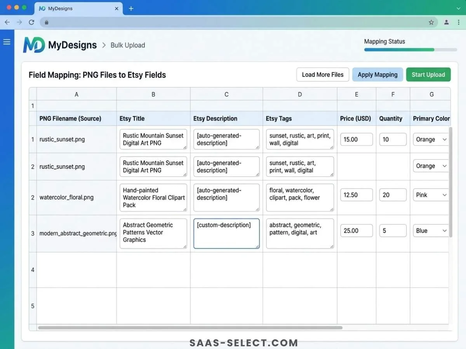This screenshot has width=466, height=349.
Task: Click the quantity field showing 20
Action: pos(393,195)
